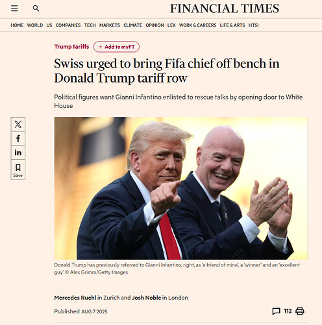Open author Mercedes Ruehl's page
This screenshot has height=325, width=322.
pos(75,298)
